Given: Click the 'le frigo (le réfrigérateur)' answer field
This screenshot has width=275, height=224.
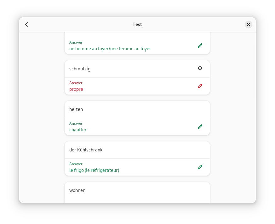Looking at the screenshot, I should pyautogui.click(x=137, y=167).
